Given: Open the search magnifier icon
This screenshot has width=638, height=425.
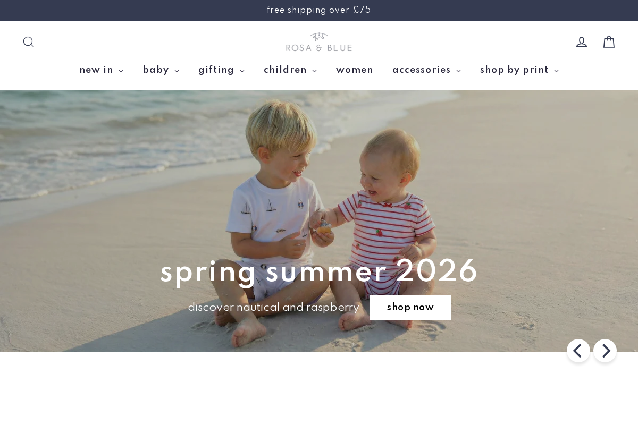Looking at the screenshot, I should click(x=29, y=42).
